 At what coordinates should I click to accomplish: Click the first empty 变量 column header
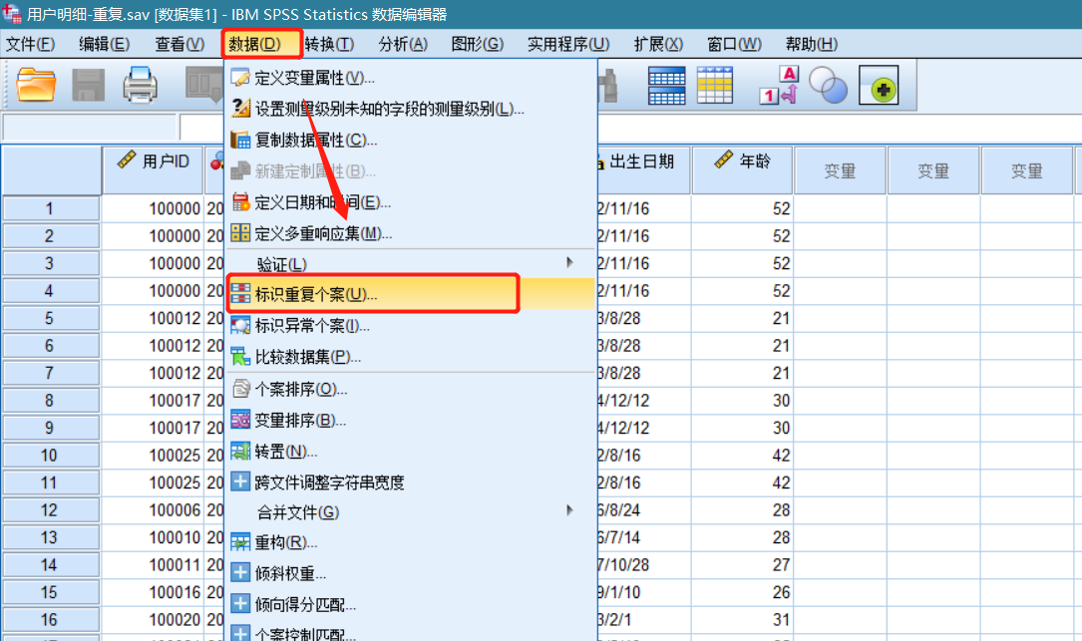click(x=840, y=169)
